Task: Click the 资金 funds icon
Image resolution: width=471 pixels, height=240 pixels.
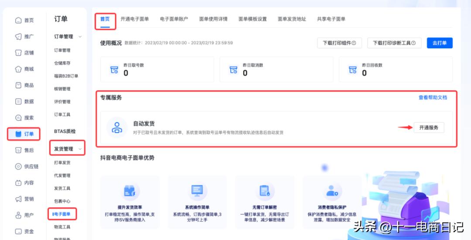Action: tap(18, 231)
